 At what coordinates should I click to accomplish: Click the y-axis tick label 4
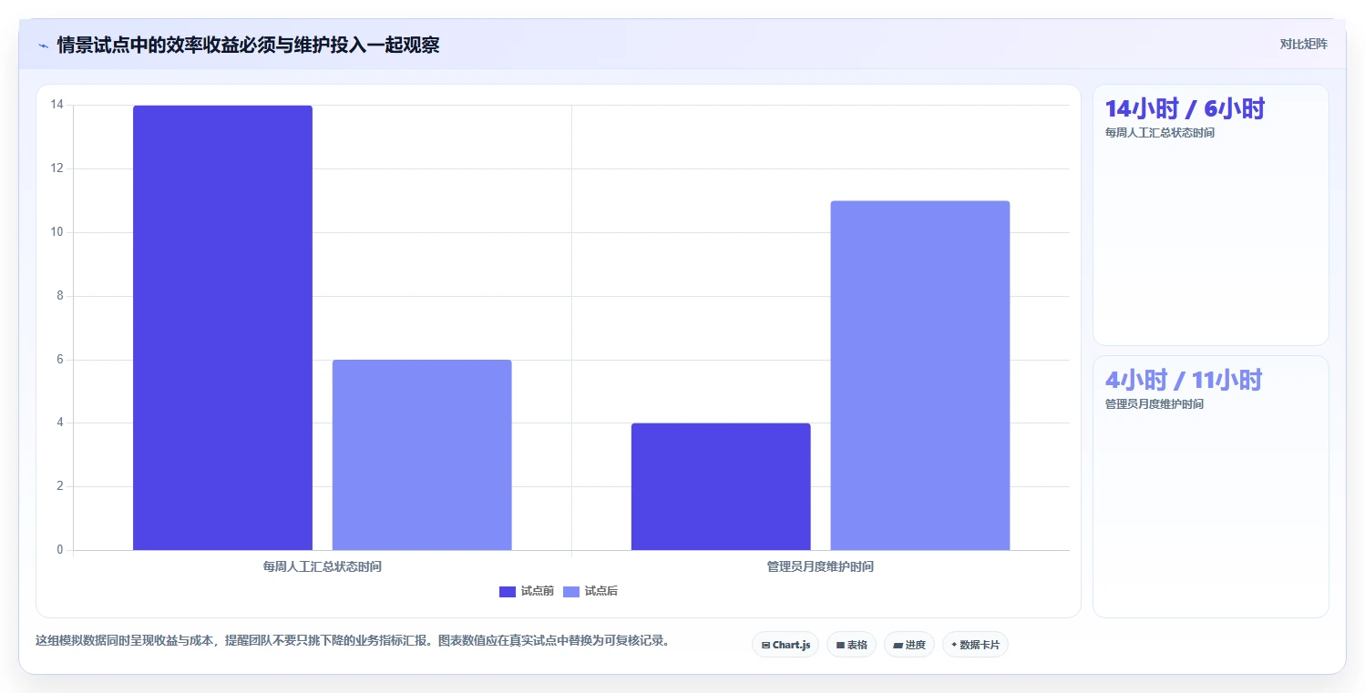coord(60,423)
